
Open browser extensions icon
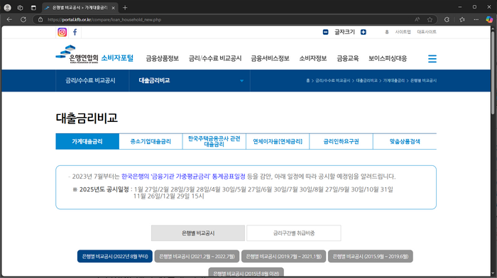[447, 20]
